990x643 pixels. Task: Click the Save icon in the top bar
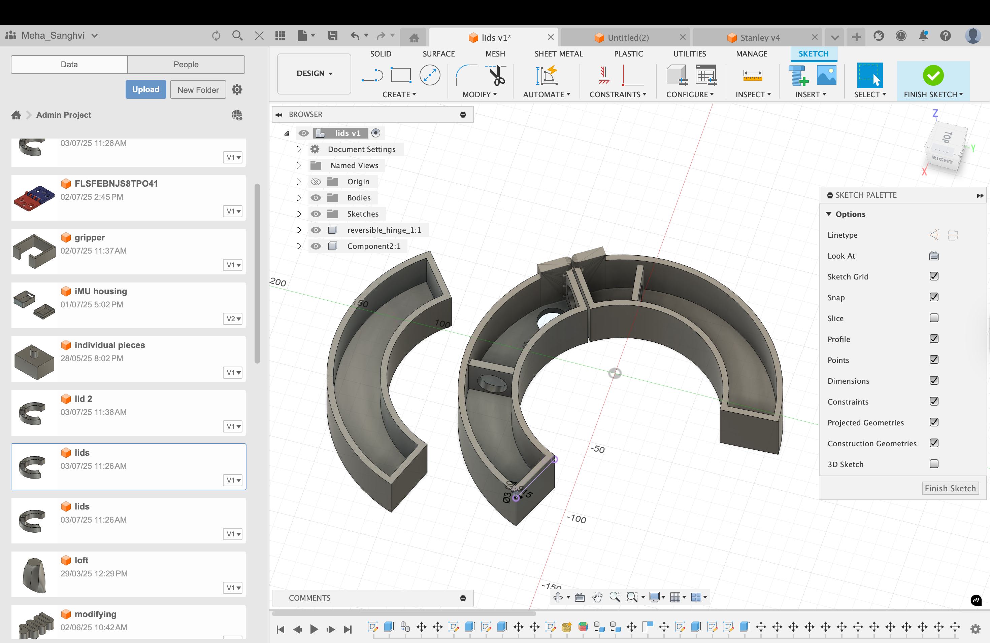(332, 36)
